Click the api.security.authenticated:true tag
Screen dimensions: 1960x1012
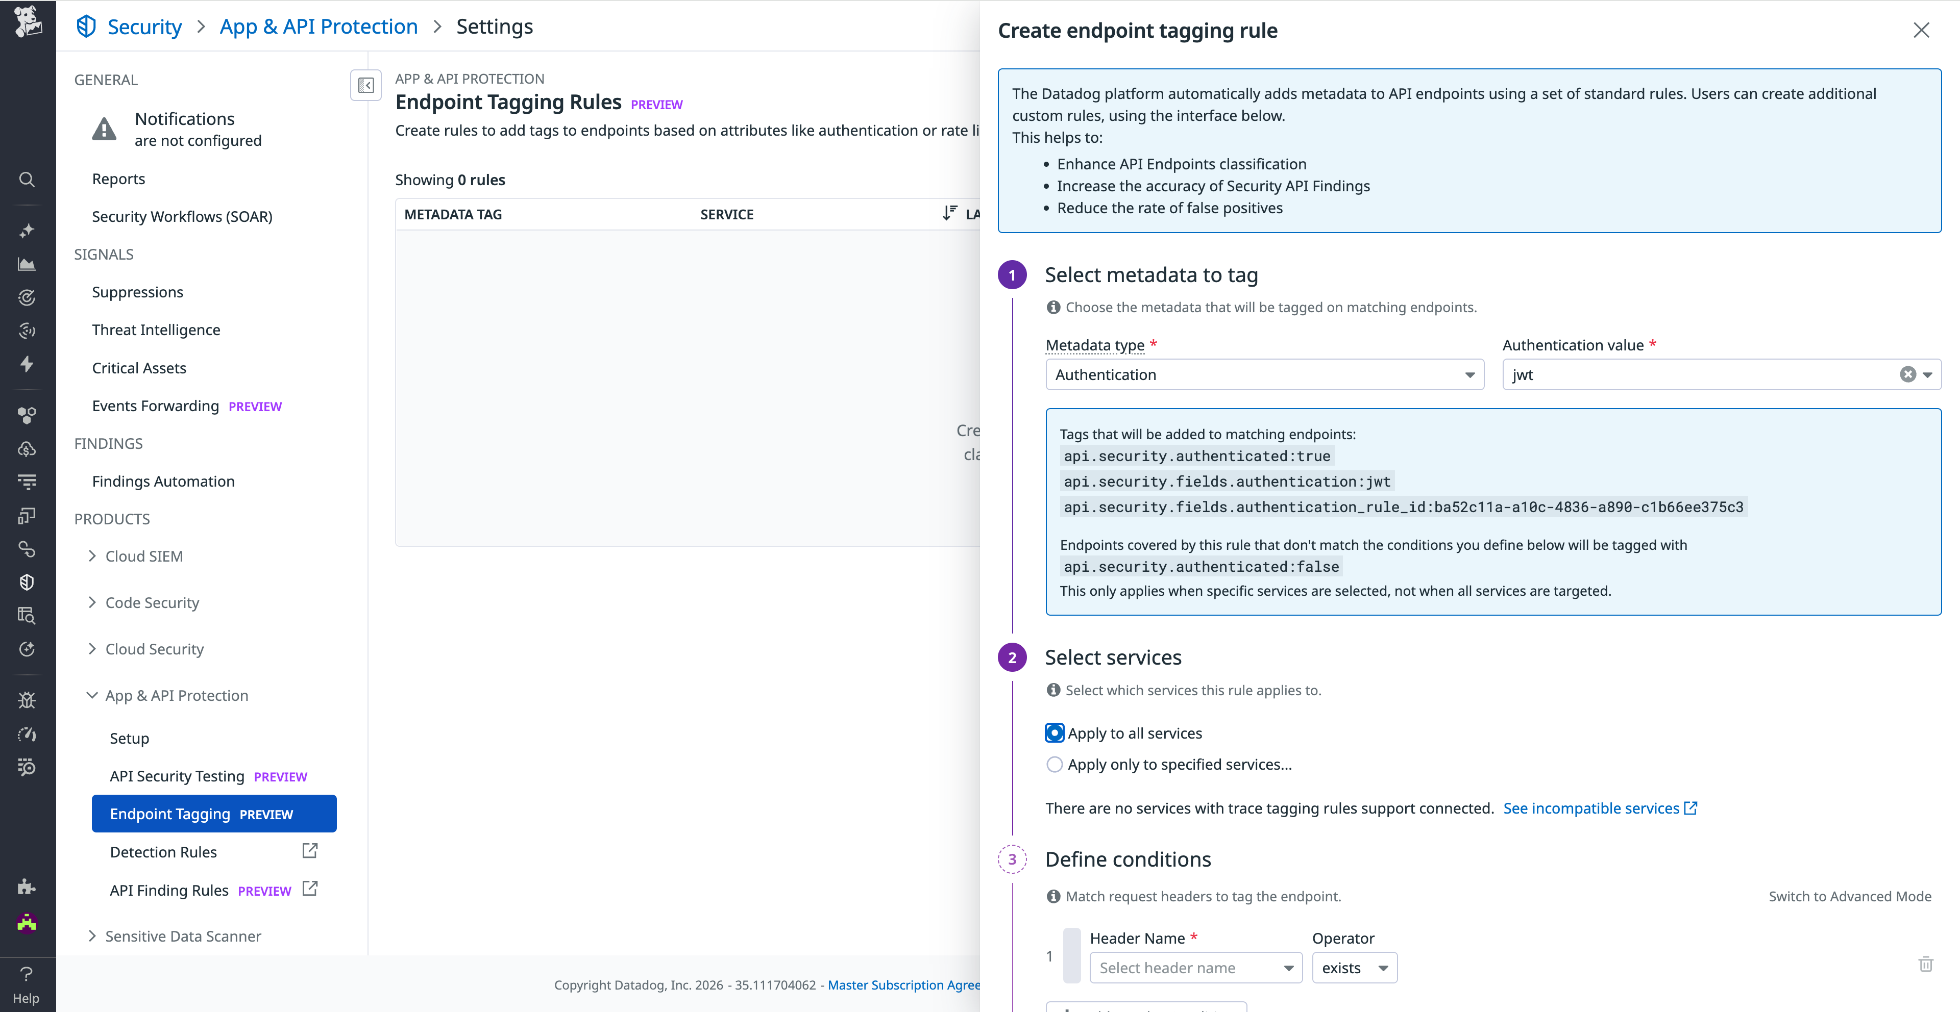tap(1197, 456)
